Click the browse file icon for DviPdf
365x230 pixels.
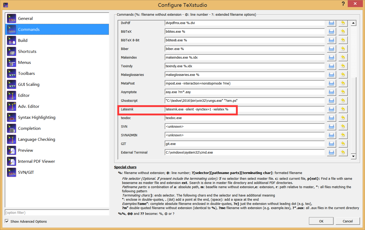331,23
